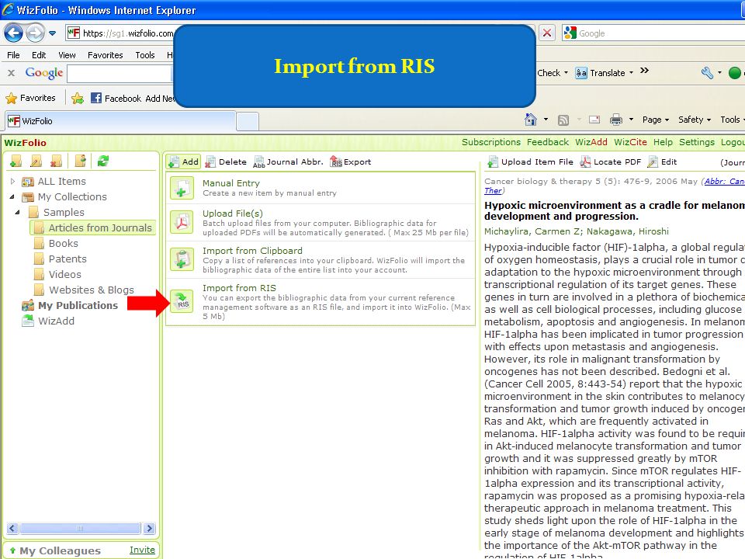Open the View menu

pos(67,55)
